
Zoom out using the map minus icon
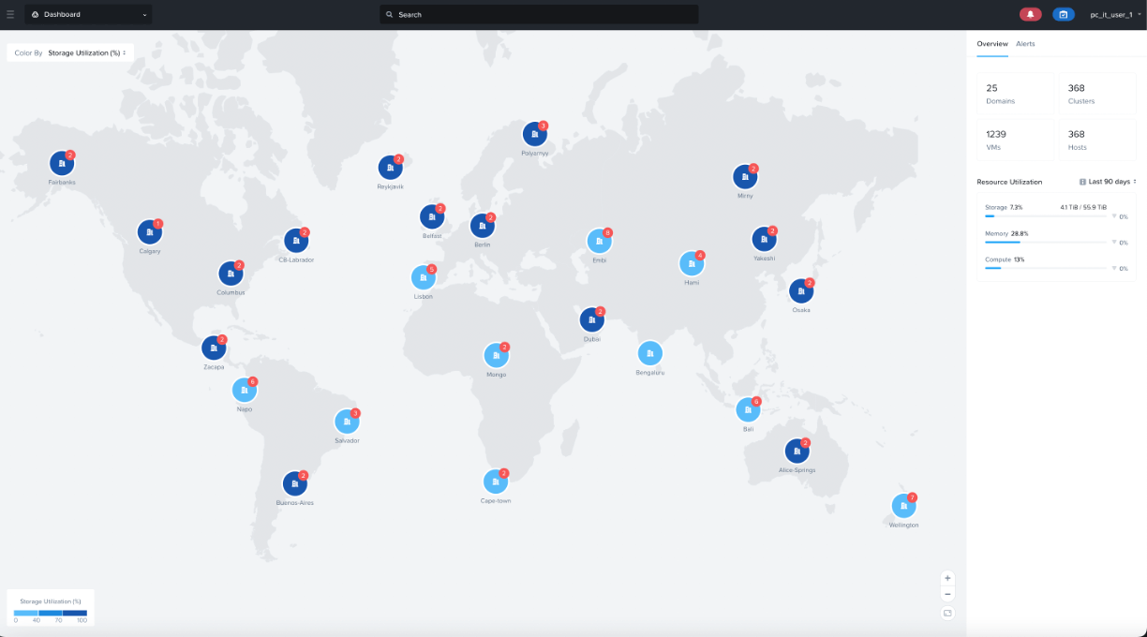click(x=947, y=594)
